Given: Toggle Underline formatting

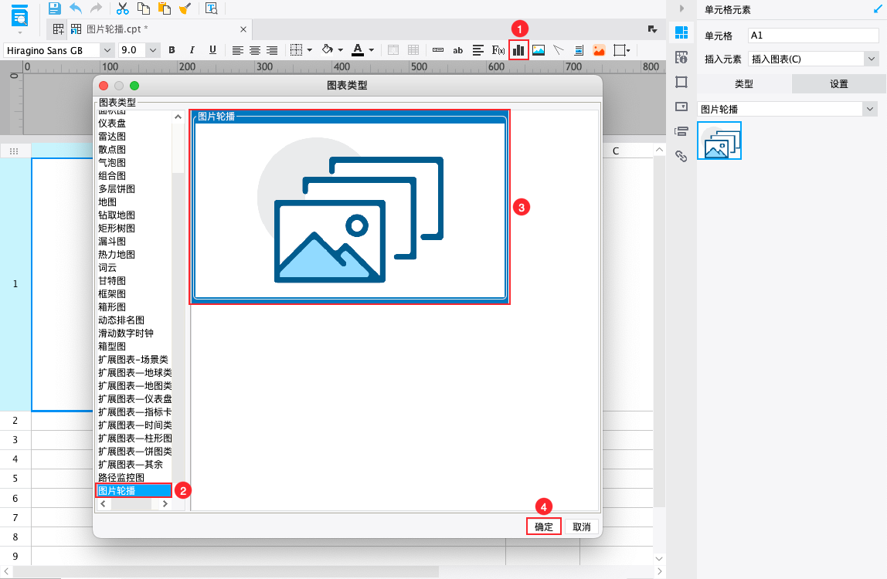Looking at the screenshot, I should tap(212, 50).
